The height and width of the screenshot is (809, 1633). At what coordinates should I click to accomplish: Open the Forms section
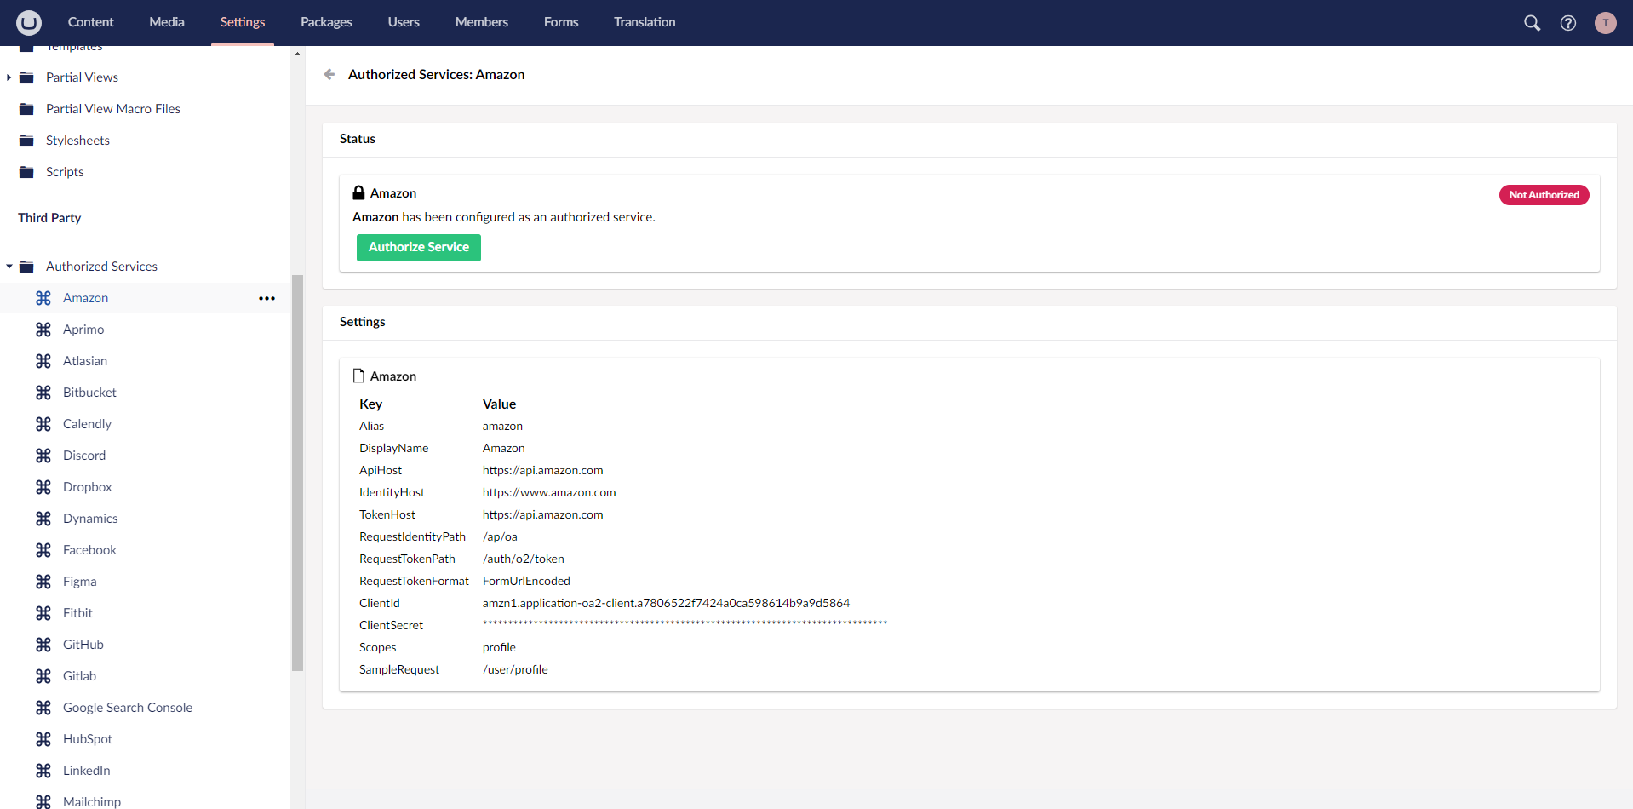[561, 22]
